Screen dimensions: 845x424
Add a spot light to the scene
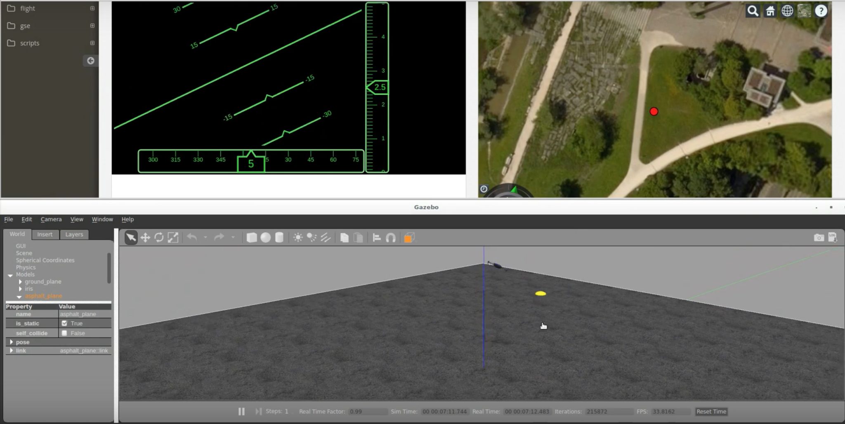pos(311,237)
